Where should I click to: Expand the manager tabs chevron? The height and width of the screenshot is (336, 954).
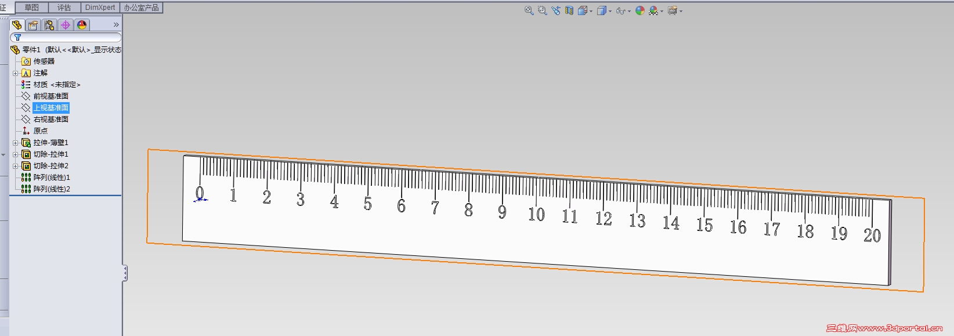point(116,25)
